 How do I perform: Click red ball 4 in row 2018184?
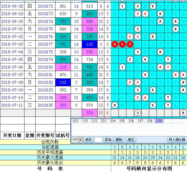coord(145,98)
